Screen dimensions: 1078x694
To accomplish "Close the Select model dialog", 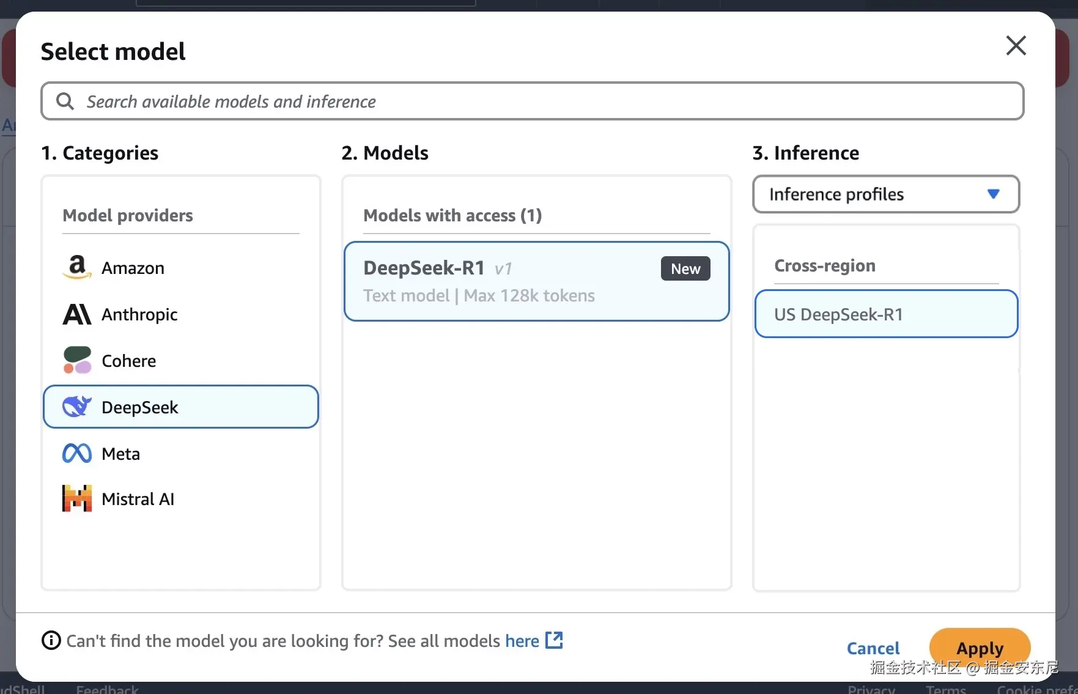I will (1016, 45).
